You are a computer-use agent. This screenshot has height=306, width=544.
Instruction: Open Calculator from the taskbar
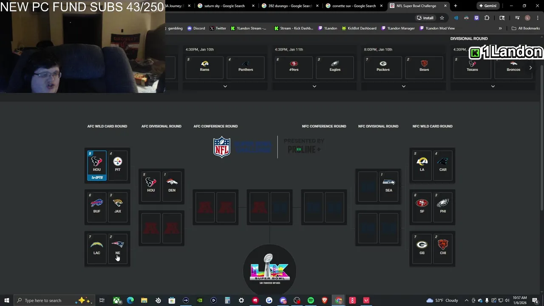[x=227, y=300]
